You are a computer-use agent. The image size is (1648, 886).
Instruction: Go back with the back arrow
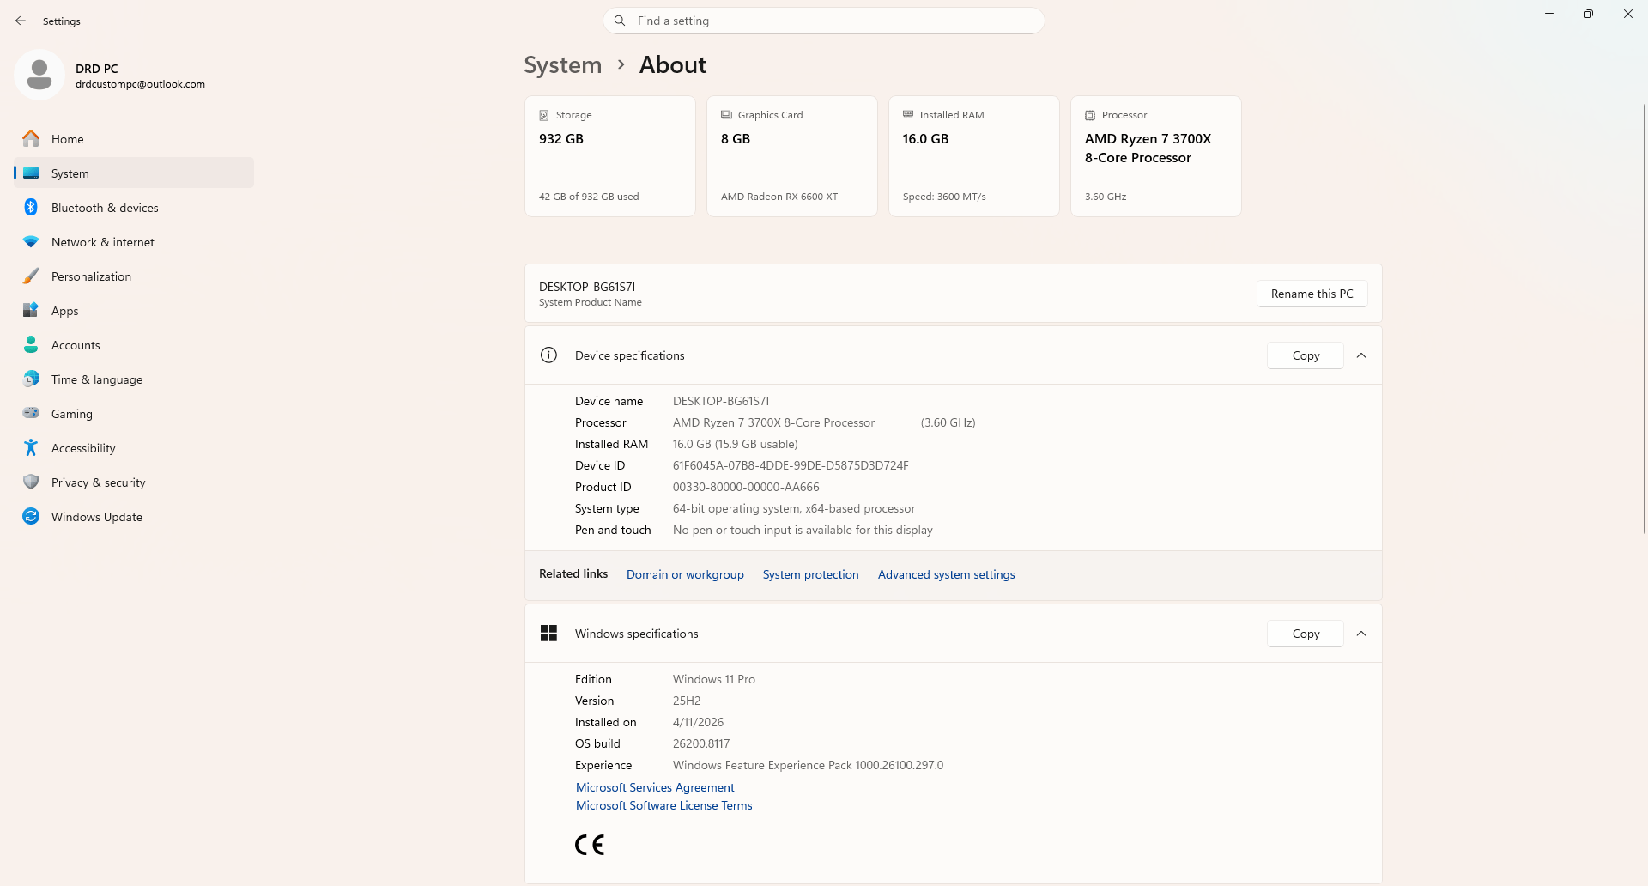point(21,21)
